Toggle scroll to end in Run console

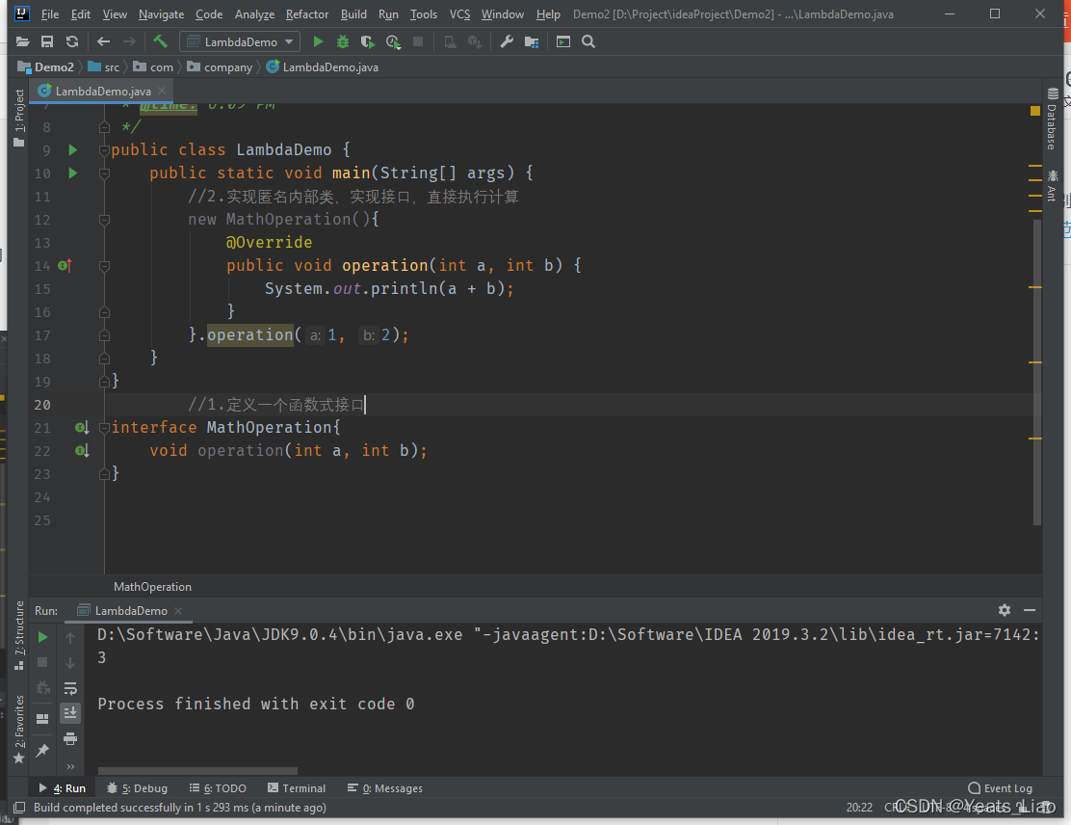[69, 713]
